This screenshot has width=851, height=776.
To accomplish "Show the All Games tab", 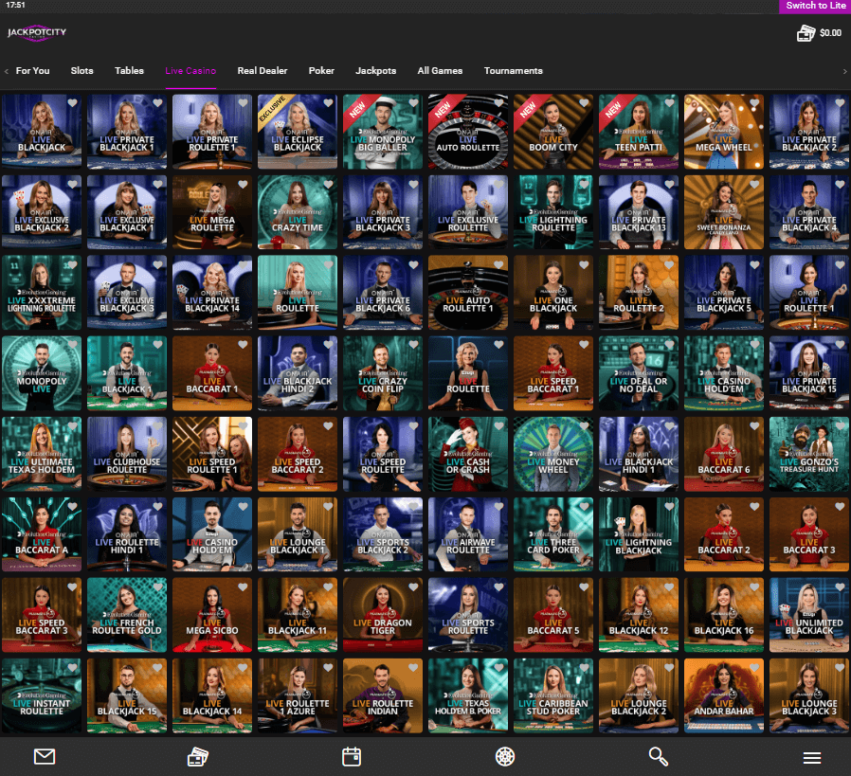I will (x=440, y=71).
